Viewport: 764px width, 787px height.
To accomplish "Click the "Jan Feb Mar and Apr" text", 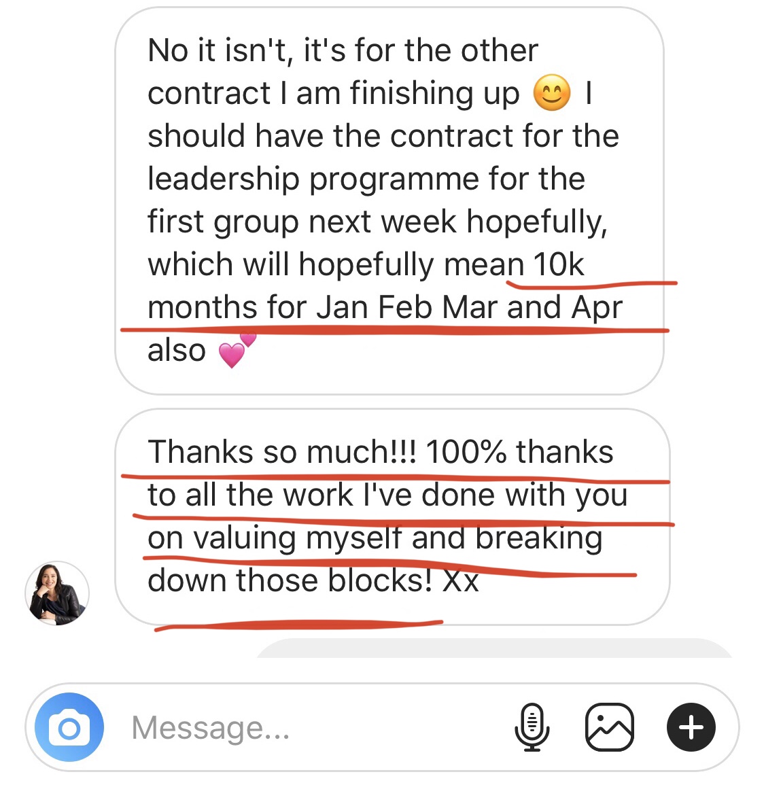I will click(x=469, y=307).
